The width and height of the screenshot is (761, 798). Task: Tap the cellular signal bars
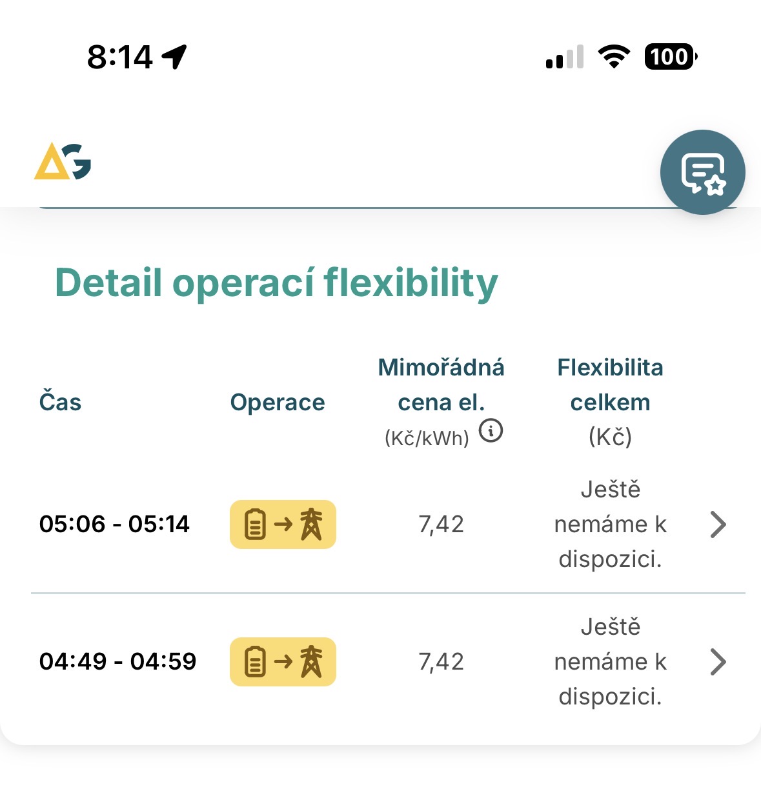(565, 57)
